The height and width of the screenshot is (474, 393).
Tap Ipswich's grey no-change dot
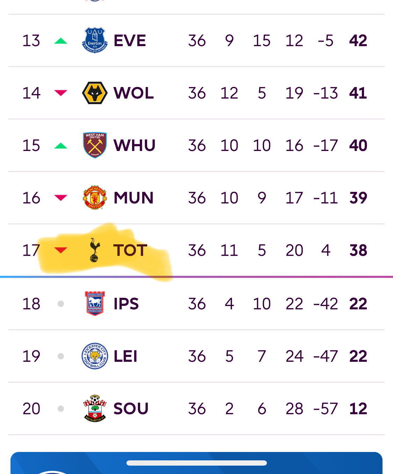click(61, 304)
